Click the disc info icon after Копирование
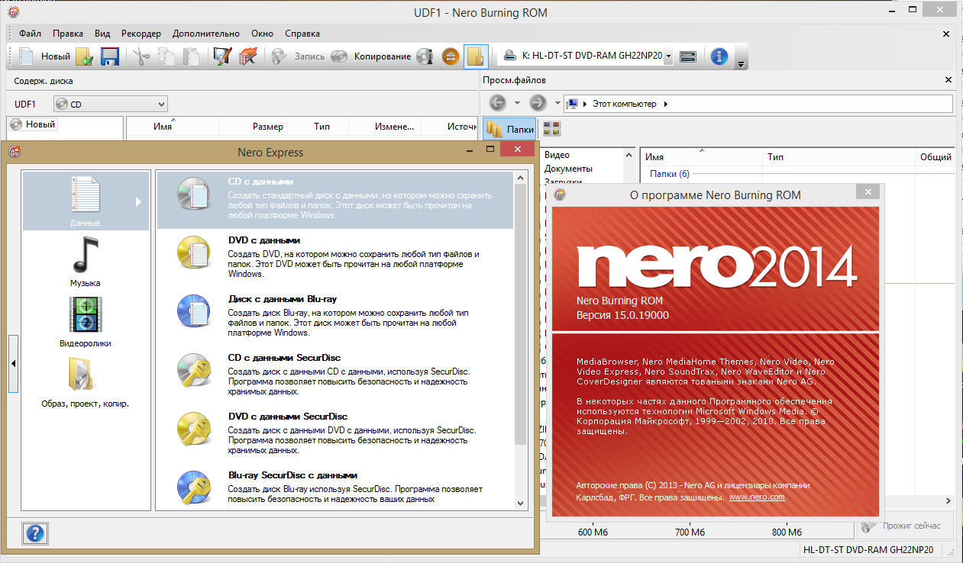Screen dimensions: 963x563 (x=425, y=56)
